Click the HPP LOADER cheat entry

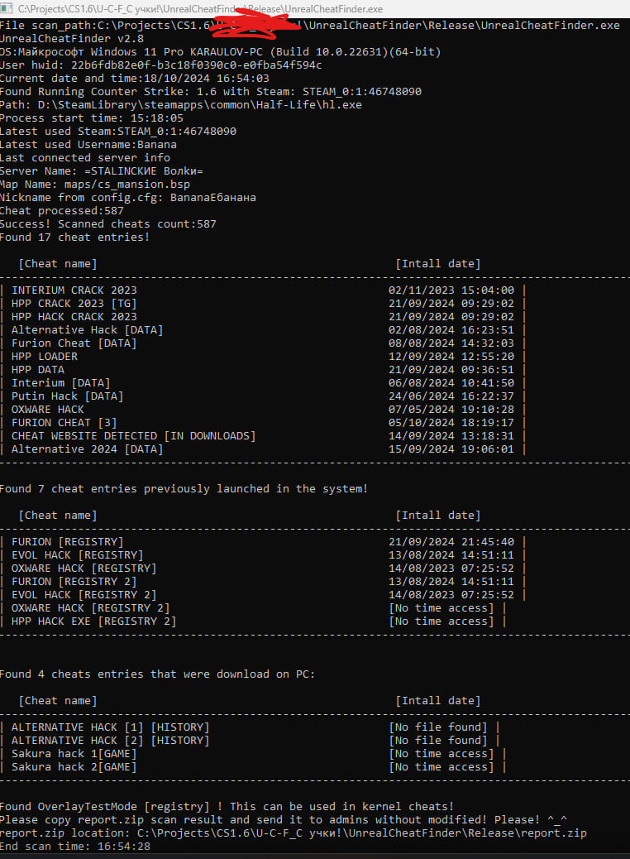(x=263, y=357)
